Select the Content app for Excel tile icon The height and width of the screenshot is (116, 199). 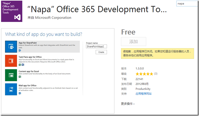point(11,75)
